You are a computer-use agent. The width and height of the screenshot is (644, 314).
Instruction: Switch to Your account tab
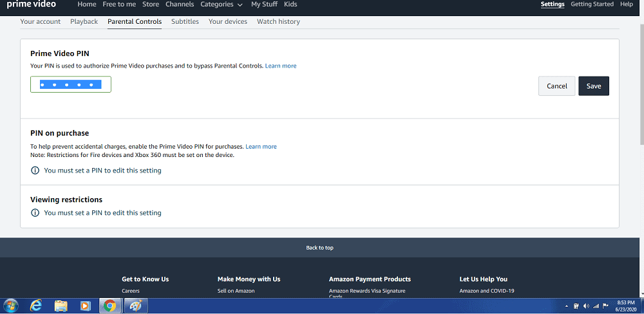point(40,21)
